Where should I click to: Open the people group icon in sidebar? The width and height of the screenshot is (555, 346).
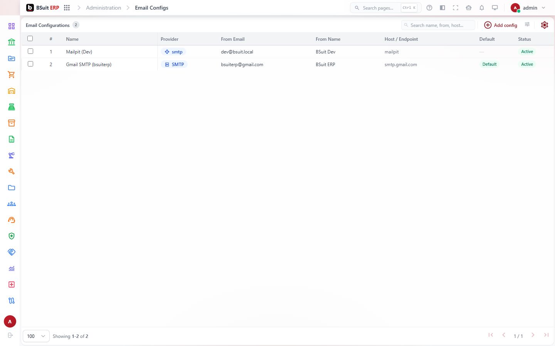(12, 204)
